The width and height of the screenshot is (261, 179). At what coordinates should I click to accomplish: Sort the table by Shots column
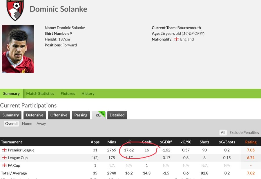point(204,142)
